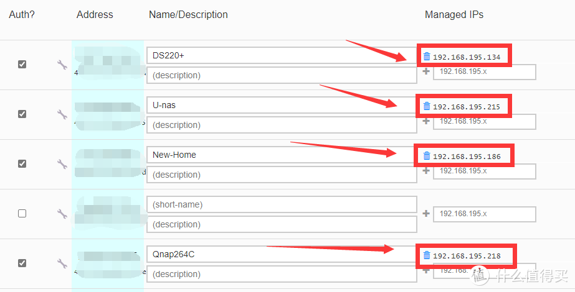
Task: Click empty short-name input field
Action: coord(282,204)
